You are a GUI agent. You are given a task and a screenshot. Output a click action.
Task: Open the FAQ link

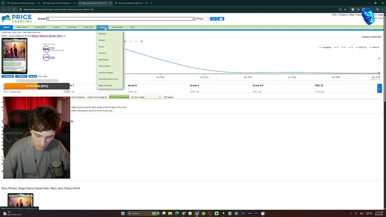tap(352, 15)
